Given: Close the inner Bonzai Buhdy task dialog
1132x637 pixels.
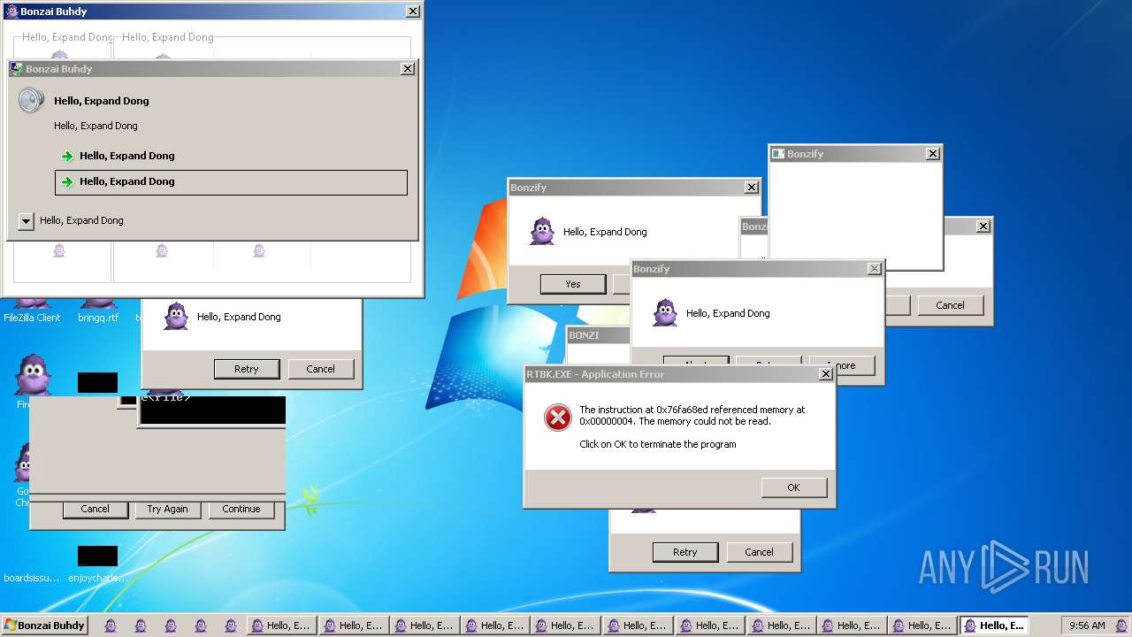Looking at the screenshot, I should (407, 69).
